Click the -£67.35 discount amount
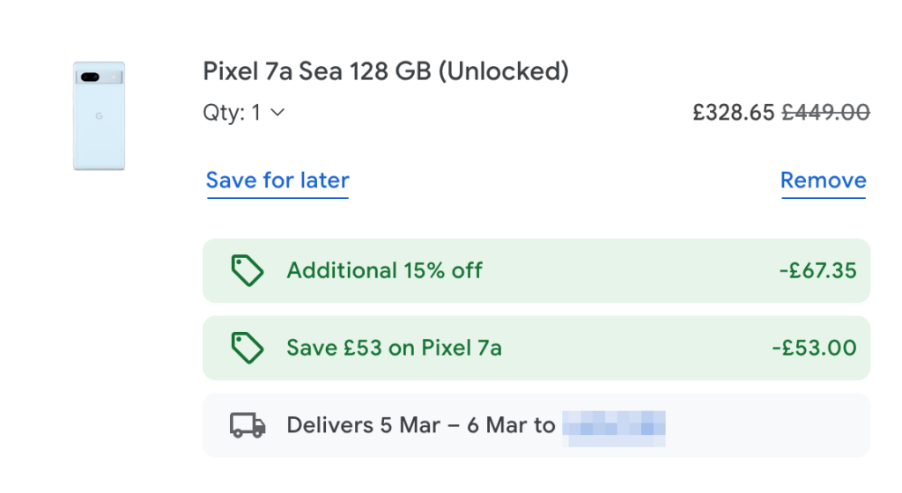Viewport: 902px width, 493px height. tap(817, 270)
